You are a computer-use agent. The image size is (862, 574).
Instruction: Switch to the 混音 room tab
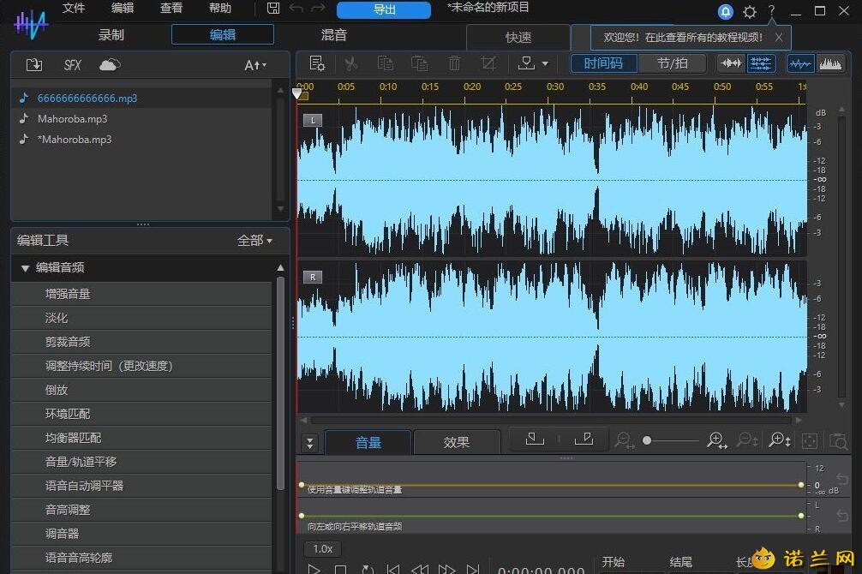333,34
